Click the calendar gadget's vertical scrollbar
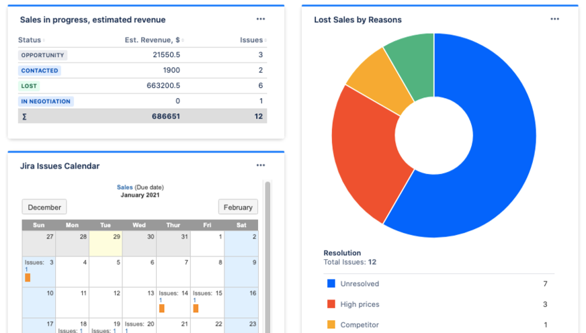The height and width of the screenshot is (333, 586). coord(267,255)
